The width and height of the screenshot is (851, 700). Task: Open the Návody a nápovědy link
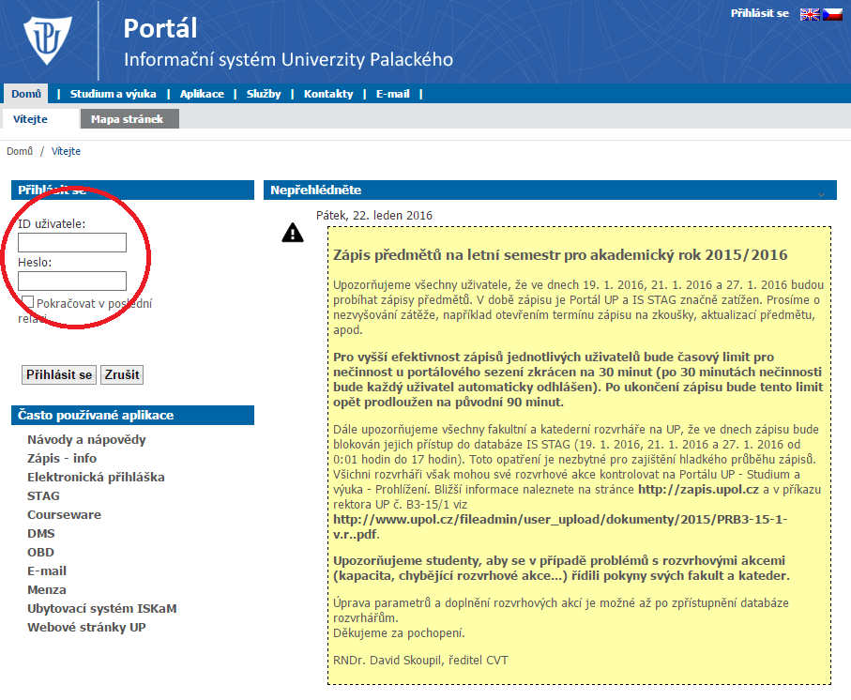coord(86,439)
